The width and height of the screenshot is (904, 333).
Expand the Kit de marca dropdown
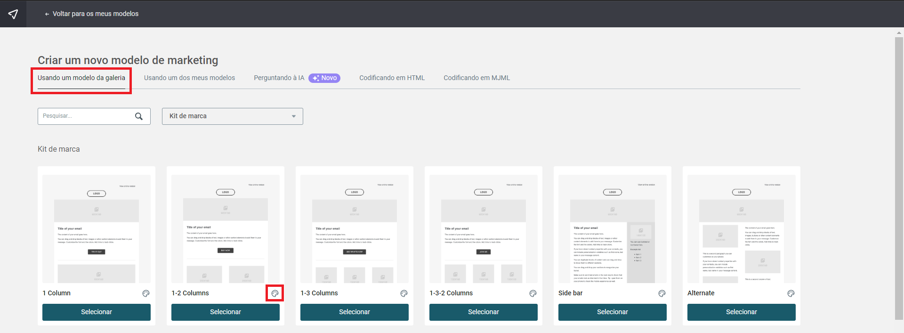pyautogui.click(x=233, y=116)
